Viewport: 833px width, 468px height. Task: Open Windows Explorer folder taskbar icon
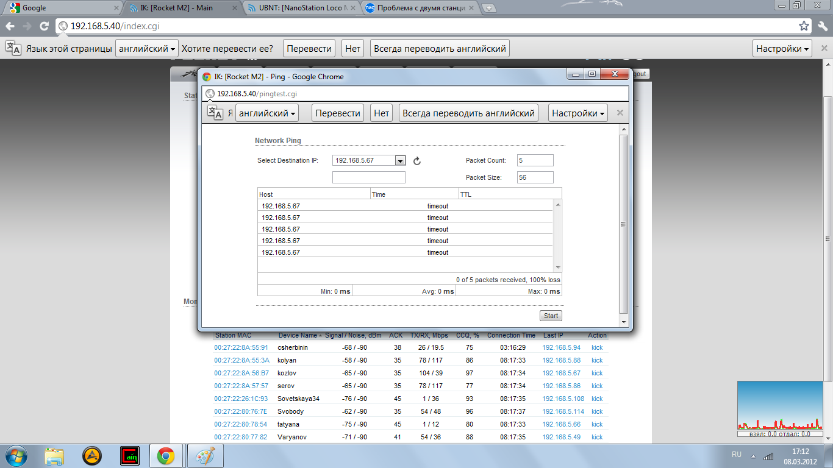click(x=54, y=456)
